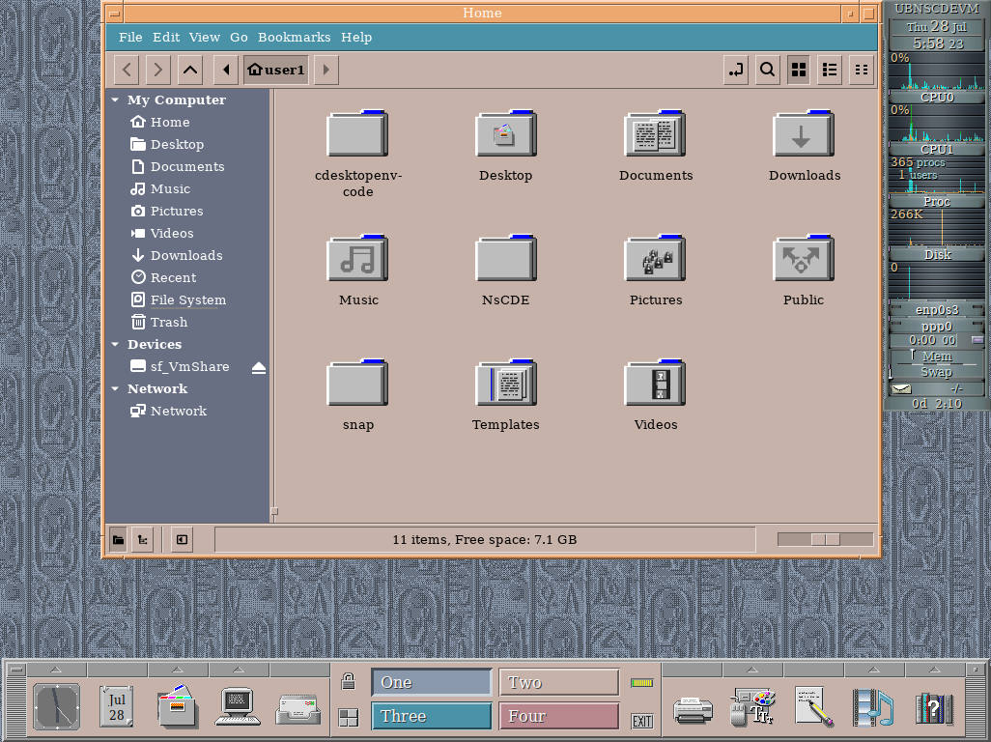
Task: Open the Go menu
Action: pyautogui.click(x=239, y=37)
